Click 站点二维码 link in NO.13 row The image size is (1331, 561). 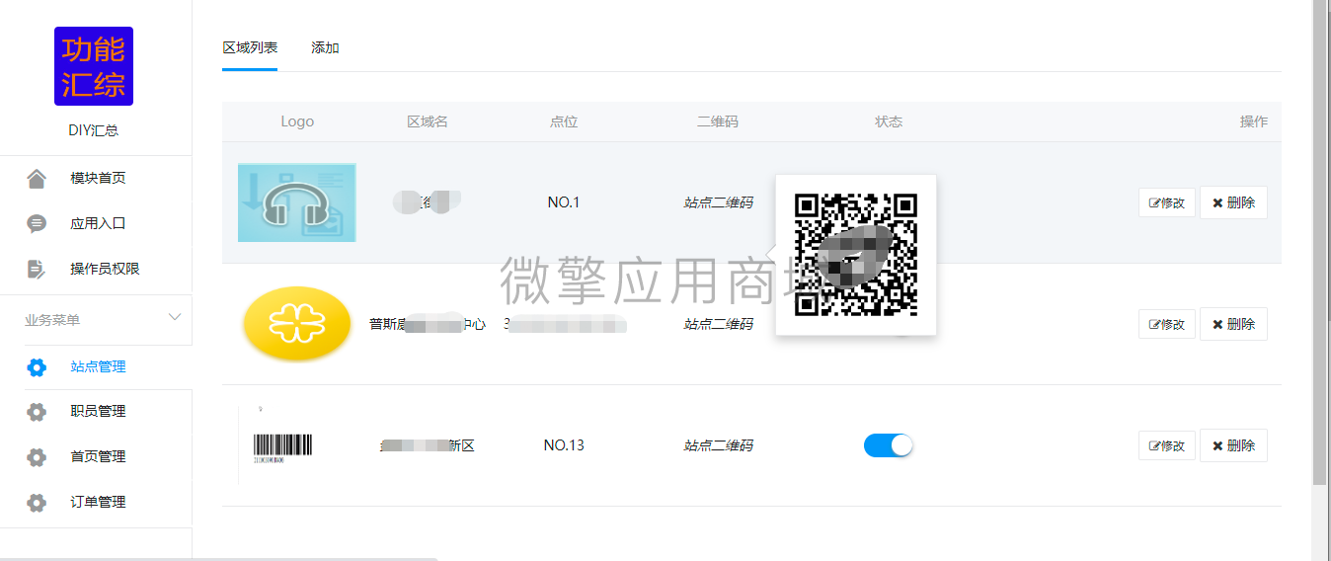[x=718, y=445]
